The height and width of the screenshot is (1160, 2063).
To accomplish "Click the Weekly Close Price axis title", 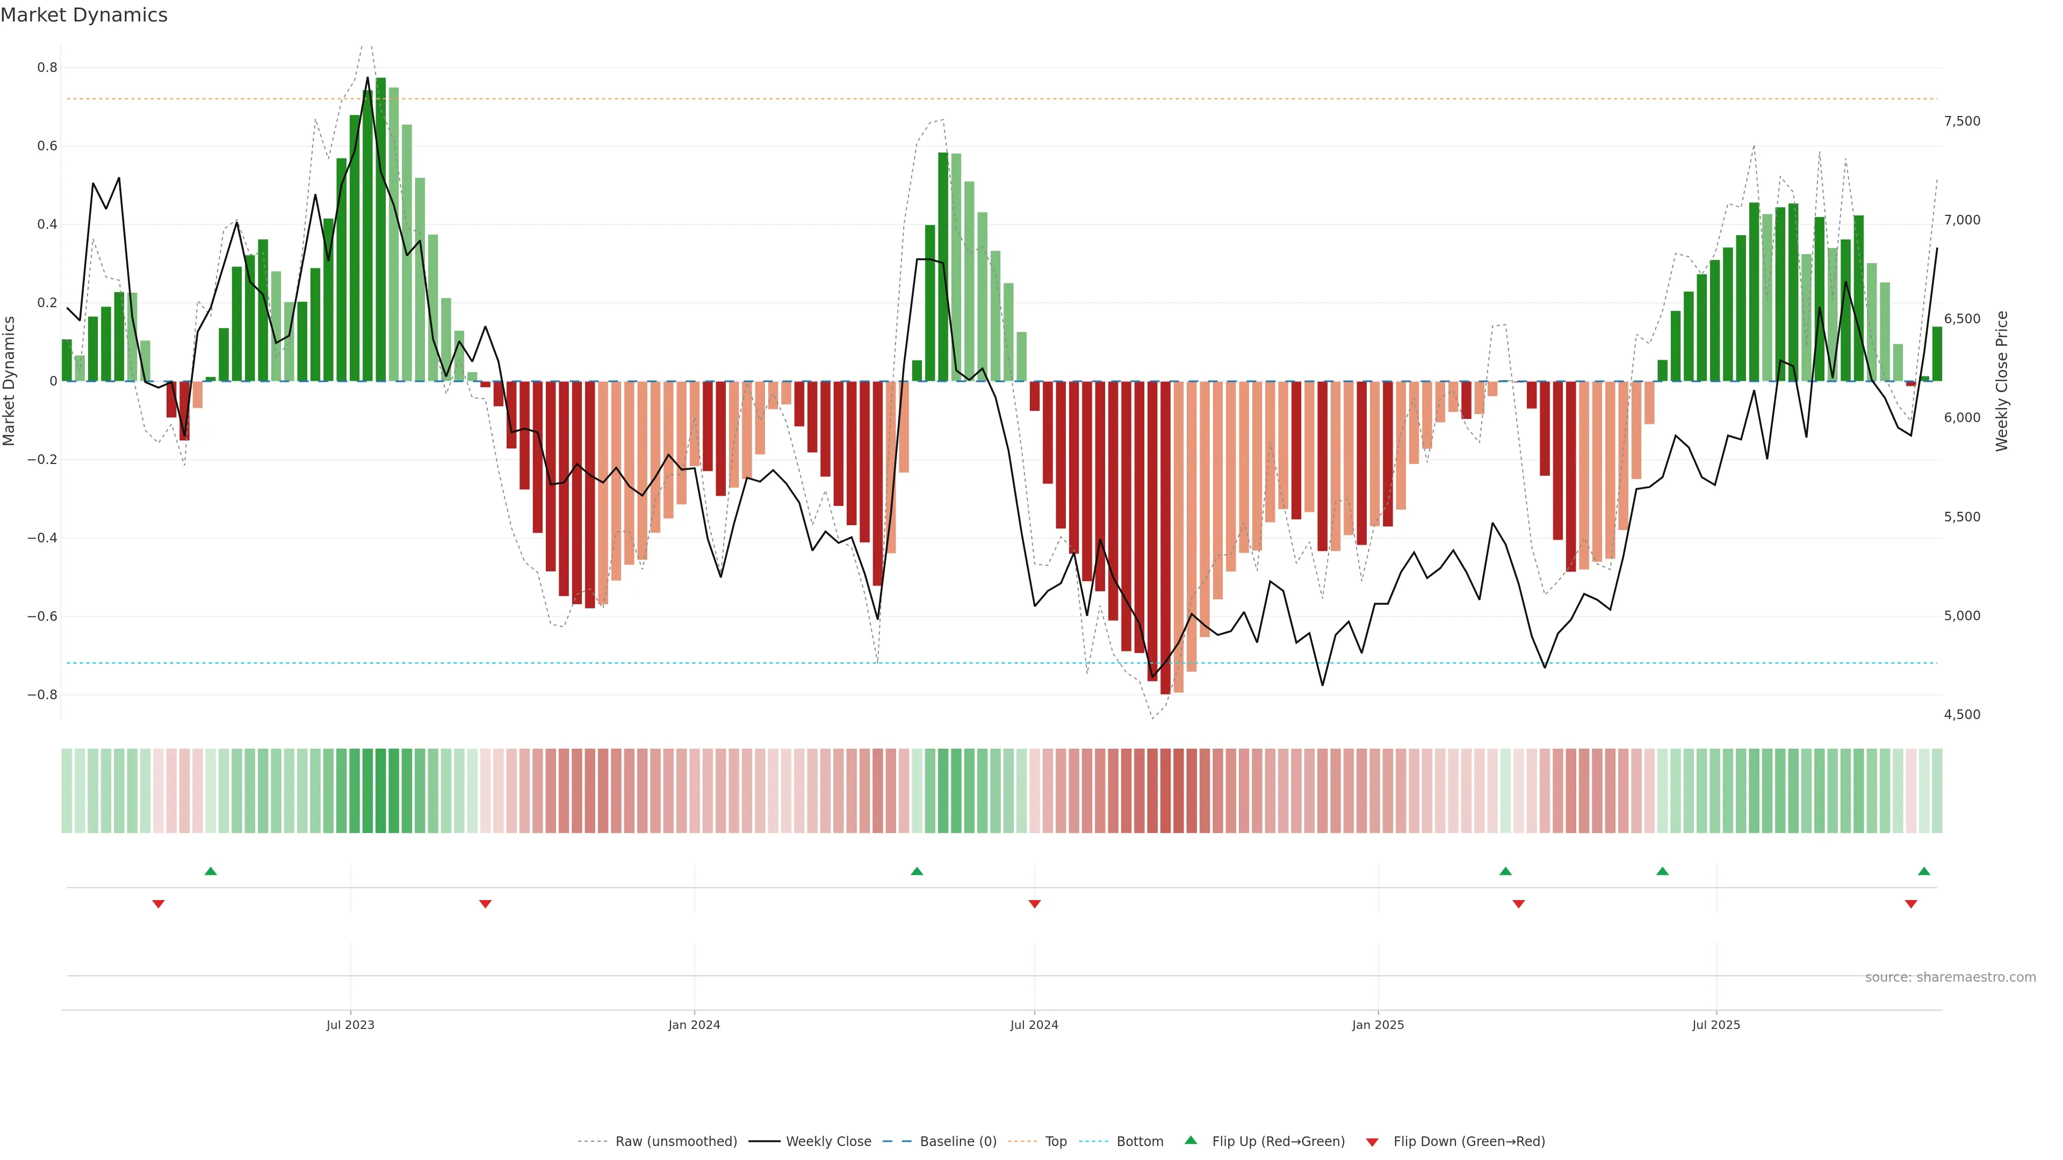I will coord(2001,381).
